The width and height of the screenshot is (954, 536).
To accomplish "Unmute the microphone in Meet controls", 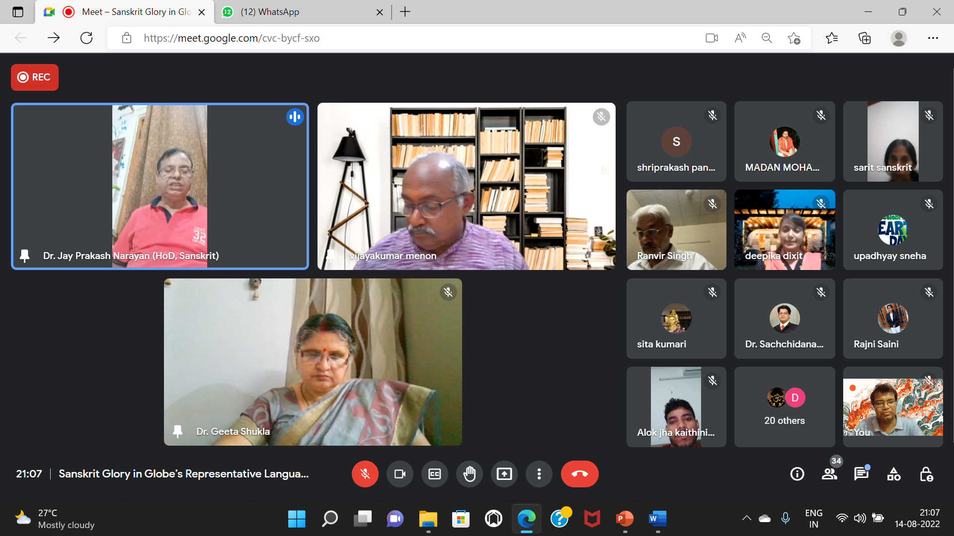I will pyautogui.click(x=365, y=474).
